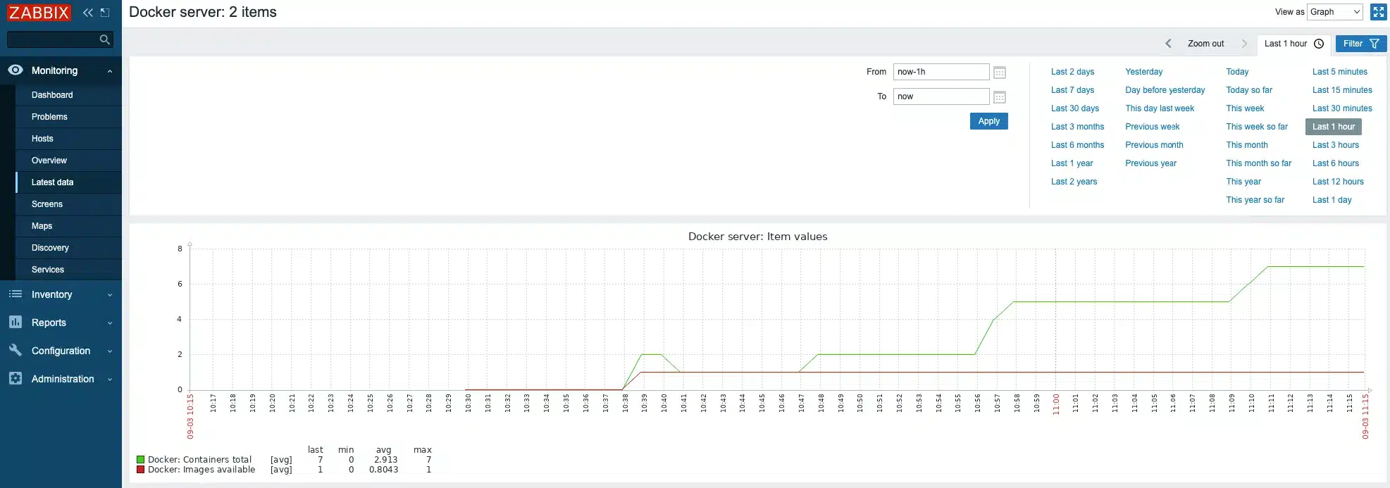Select the Last 12 hours range
1390x488 pixels.
pyautogui.click(x=1338, y=182)
